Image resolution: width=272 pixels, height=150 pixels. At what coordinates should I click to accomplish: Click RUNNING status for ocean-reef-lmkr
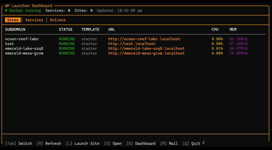[67, 39]
